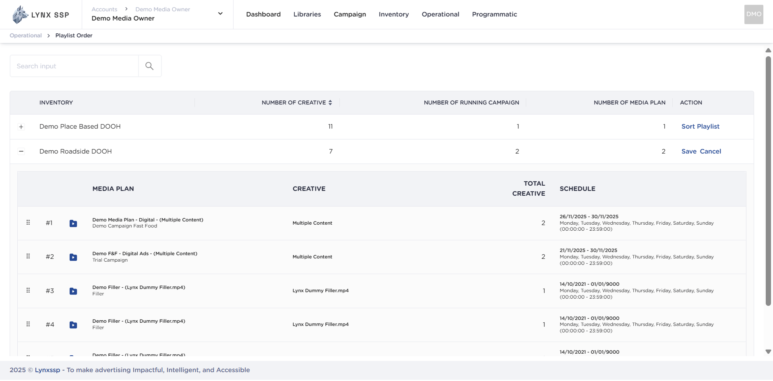Click the drag handle for row #1

(x=28, y=223)
